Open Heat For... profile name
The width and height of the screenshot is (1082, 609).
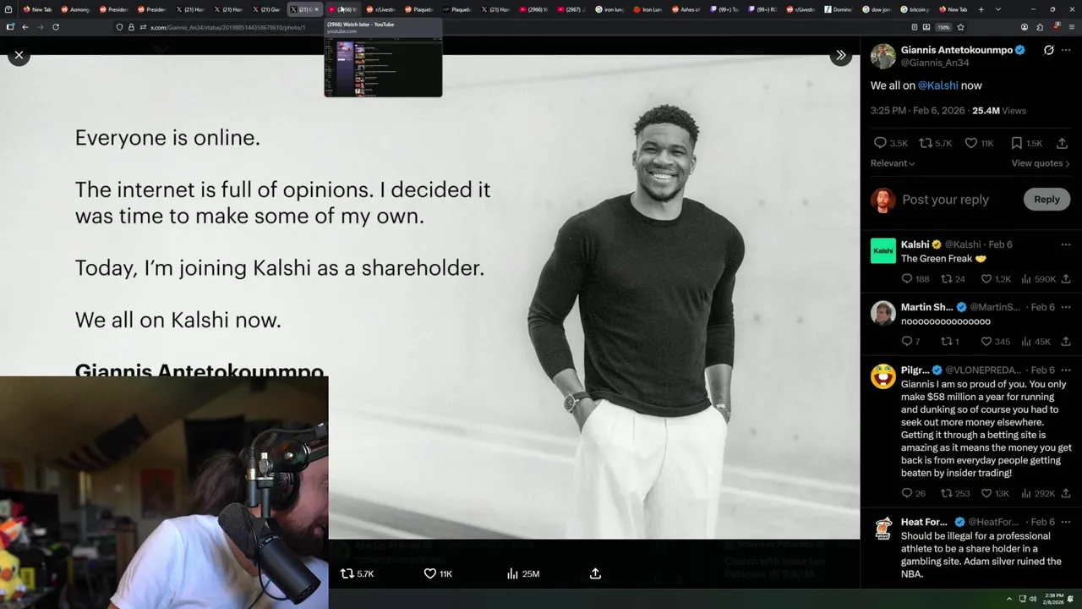926,522
